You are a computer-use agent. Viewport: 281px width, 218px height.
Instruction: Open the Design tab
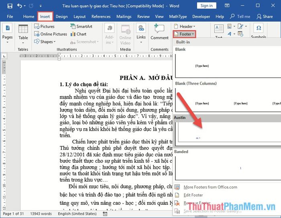62,17
